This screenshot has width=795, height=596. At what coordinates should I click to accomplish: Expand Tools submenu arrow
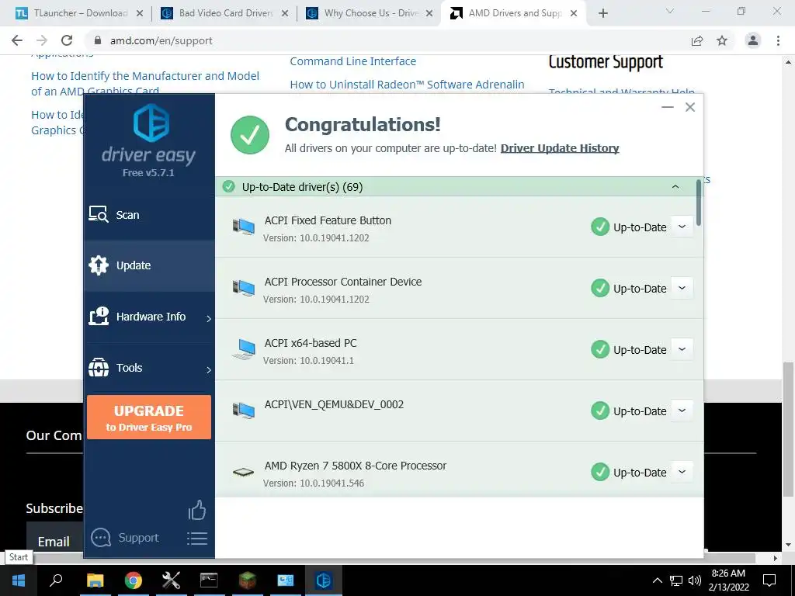[209, 369]
